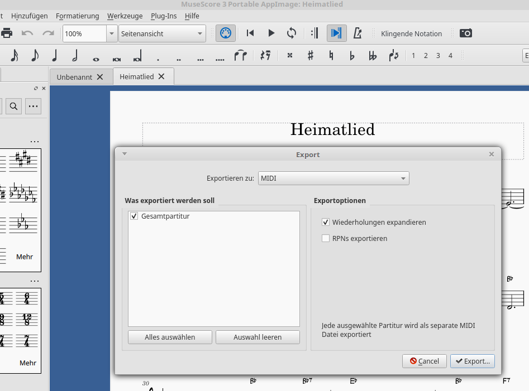529x391 pixels.
Task: Select longa note duration
Action: coord(137,56)
